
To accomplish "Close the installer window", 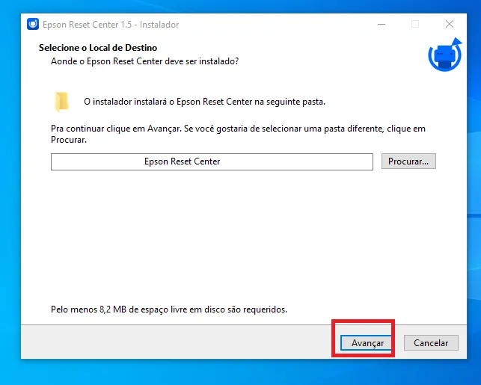I will [450, 24].
